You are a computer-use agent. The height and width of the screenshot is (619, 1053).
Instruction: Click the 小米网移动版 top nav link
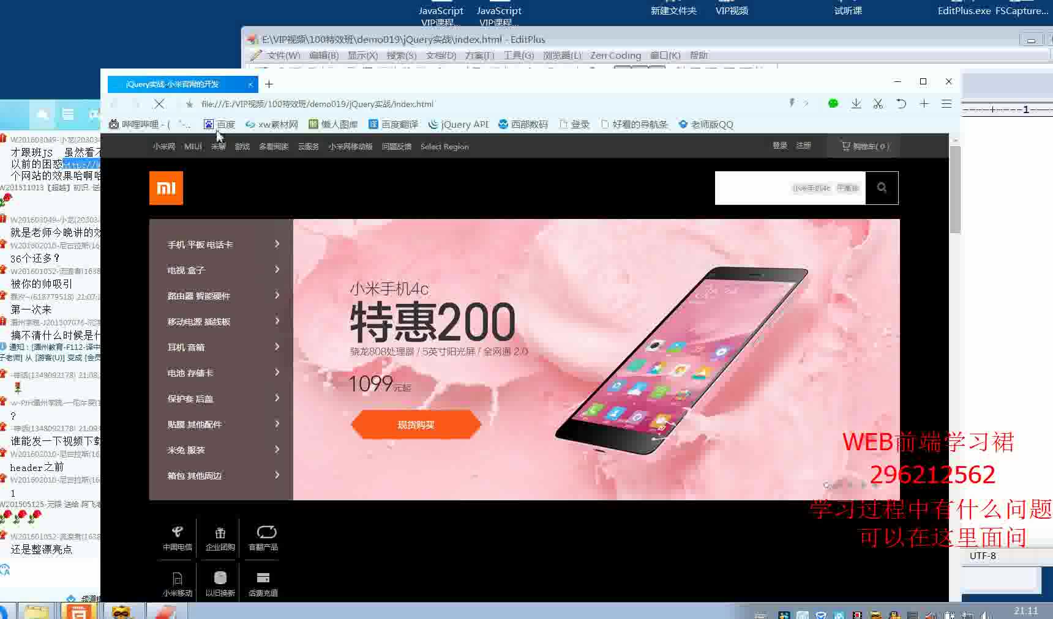(350, 147)
